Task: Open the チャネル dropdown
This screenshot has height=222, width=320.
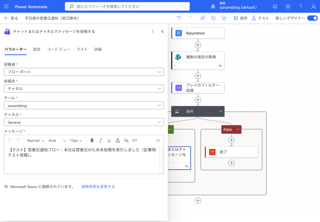Action: (84, 122)
